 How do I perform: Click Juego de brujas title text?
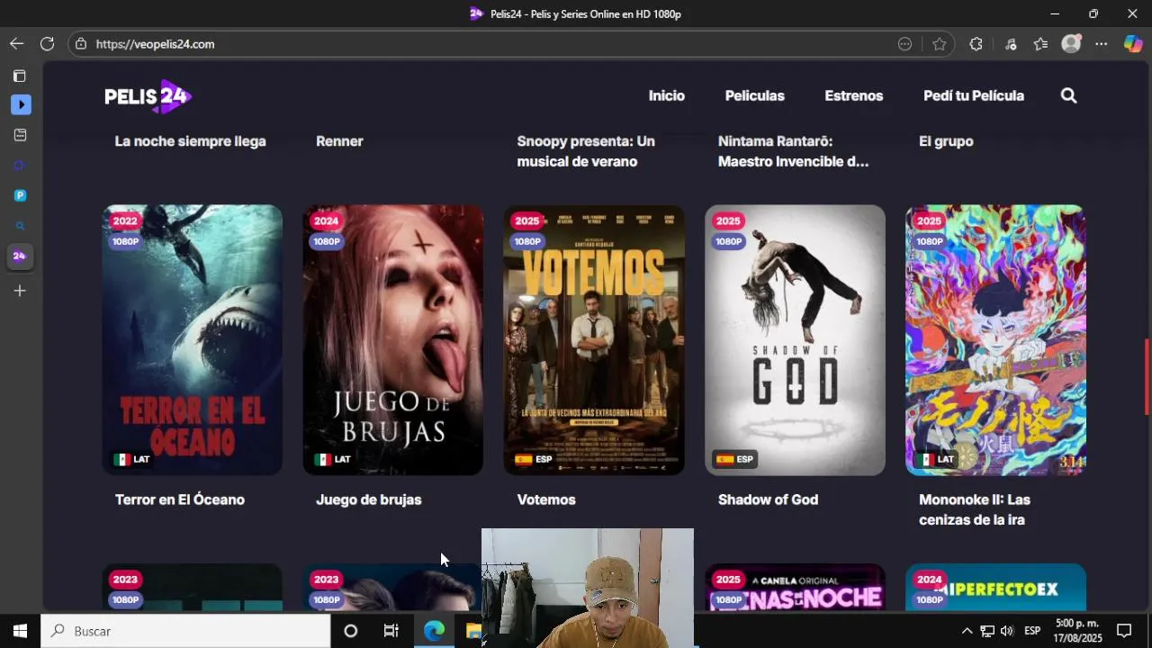coord(368,499)
